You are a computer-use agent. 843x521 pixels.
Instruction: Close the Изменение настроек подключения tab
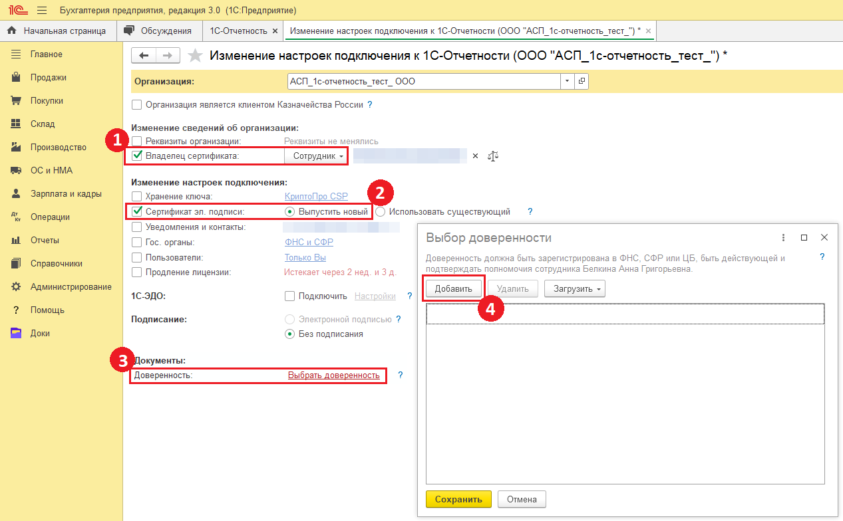[649, 31]
